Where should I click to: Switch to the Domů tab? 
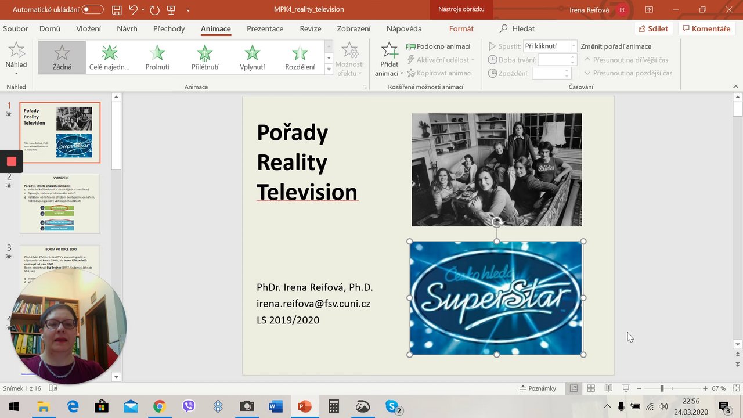tap(50, 28)
